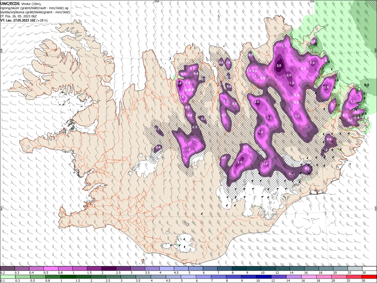Click the rain scale swatch for 25
Viewport: 377px width, 283px height.
click(x=354, y=277)
